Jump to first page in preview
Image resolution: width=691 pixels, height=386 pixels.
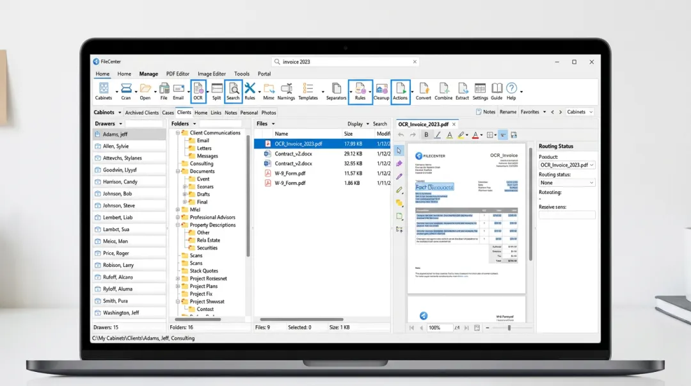411,328
